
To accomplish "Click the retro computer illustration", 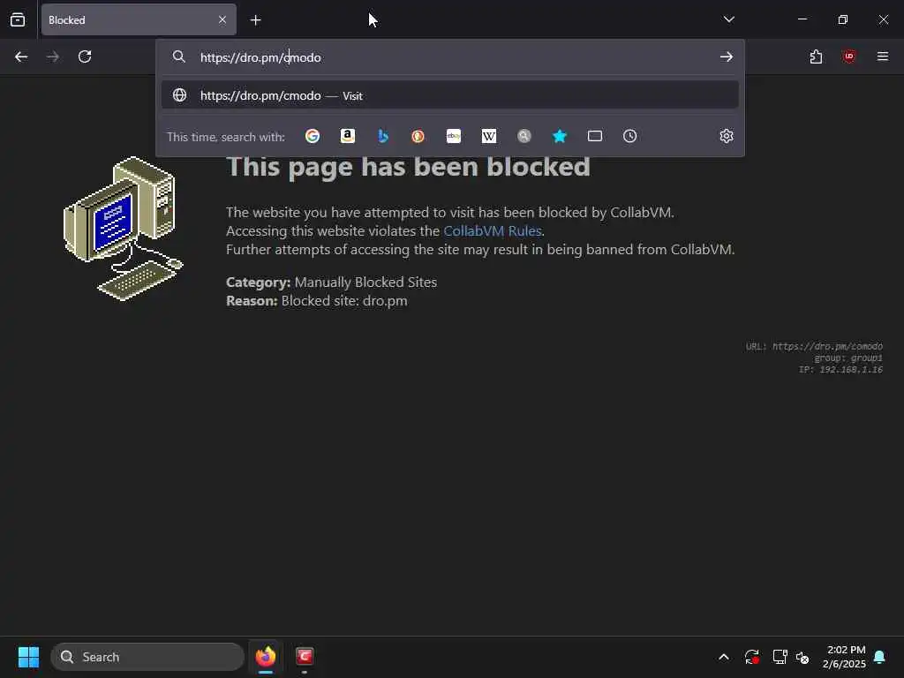I will [124, 229].
